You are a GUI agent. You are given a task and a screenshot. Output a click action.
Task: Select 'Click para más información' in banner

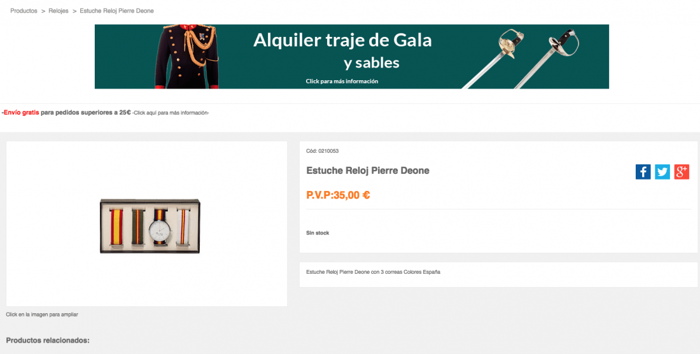(342, 81)
